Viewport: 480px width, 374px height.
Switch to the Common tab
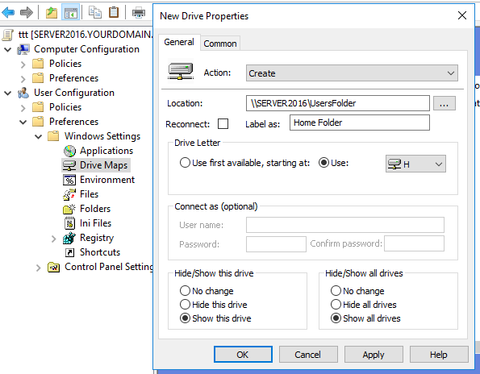coord(220,44)
